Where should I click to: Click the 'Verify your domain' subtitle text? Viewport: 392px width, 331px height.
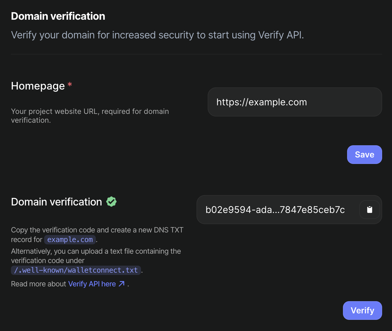(157, 35)
